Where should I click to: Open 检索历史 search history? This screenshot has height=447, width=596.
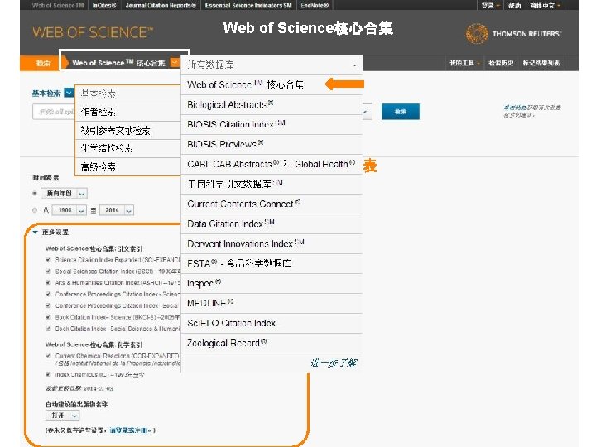pyautogui.click(x=501, y=63)
